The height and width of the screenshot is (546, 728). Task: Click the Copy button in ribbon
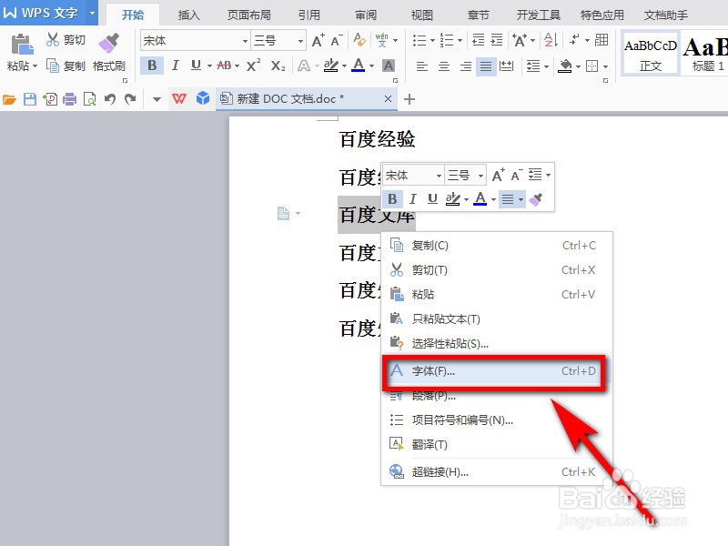pos(66,66)
